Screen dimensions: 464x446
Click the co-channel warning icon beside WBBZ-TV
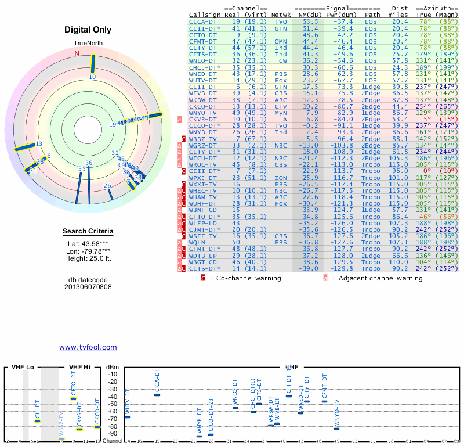pos(183,139)
